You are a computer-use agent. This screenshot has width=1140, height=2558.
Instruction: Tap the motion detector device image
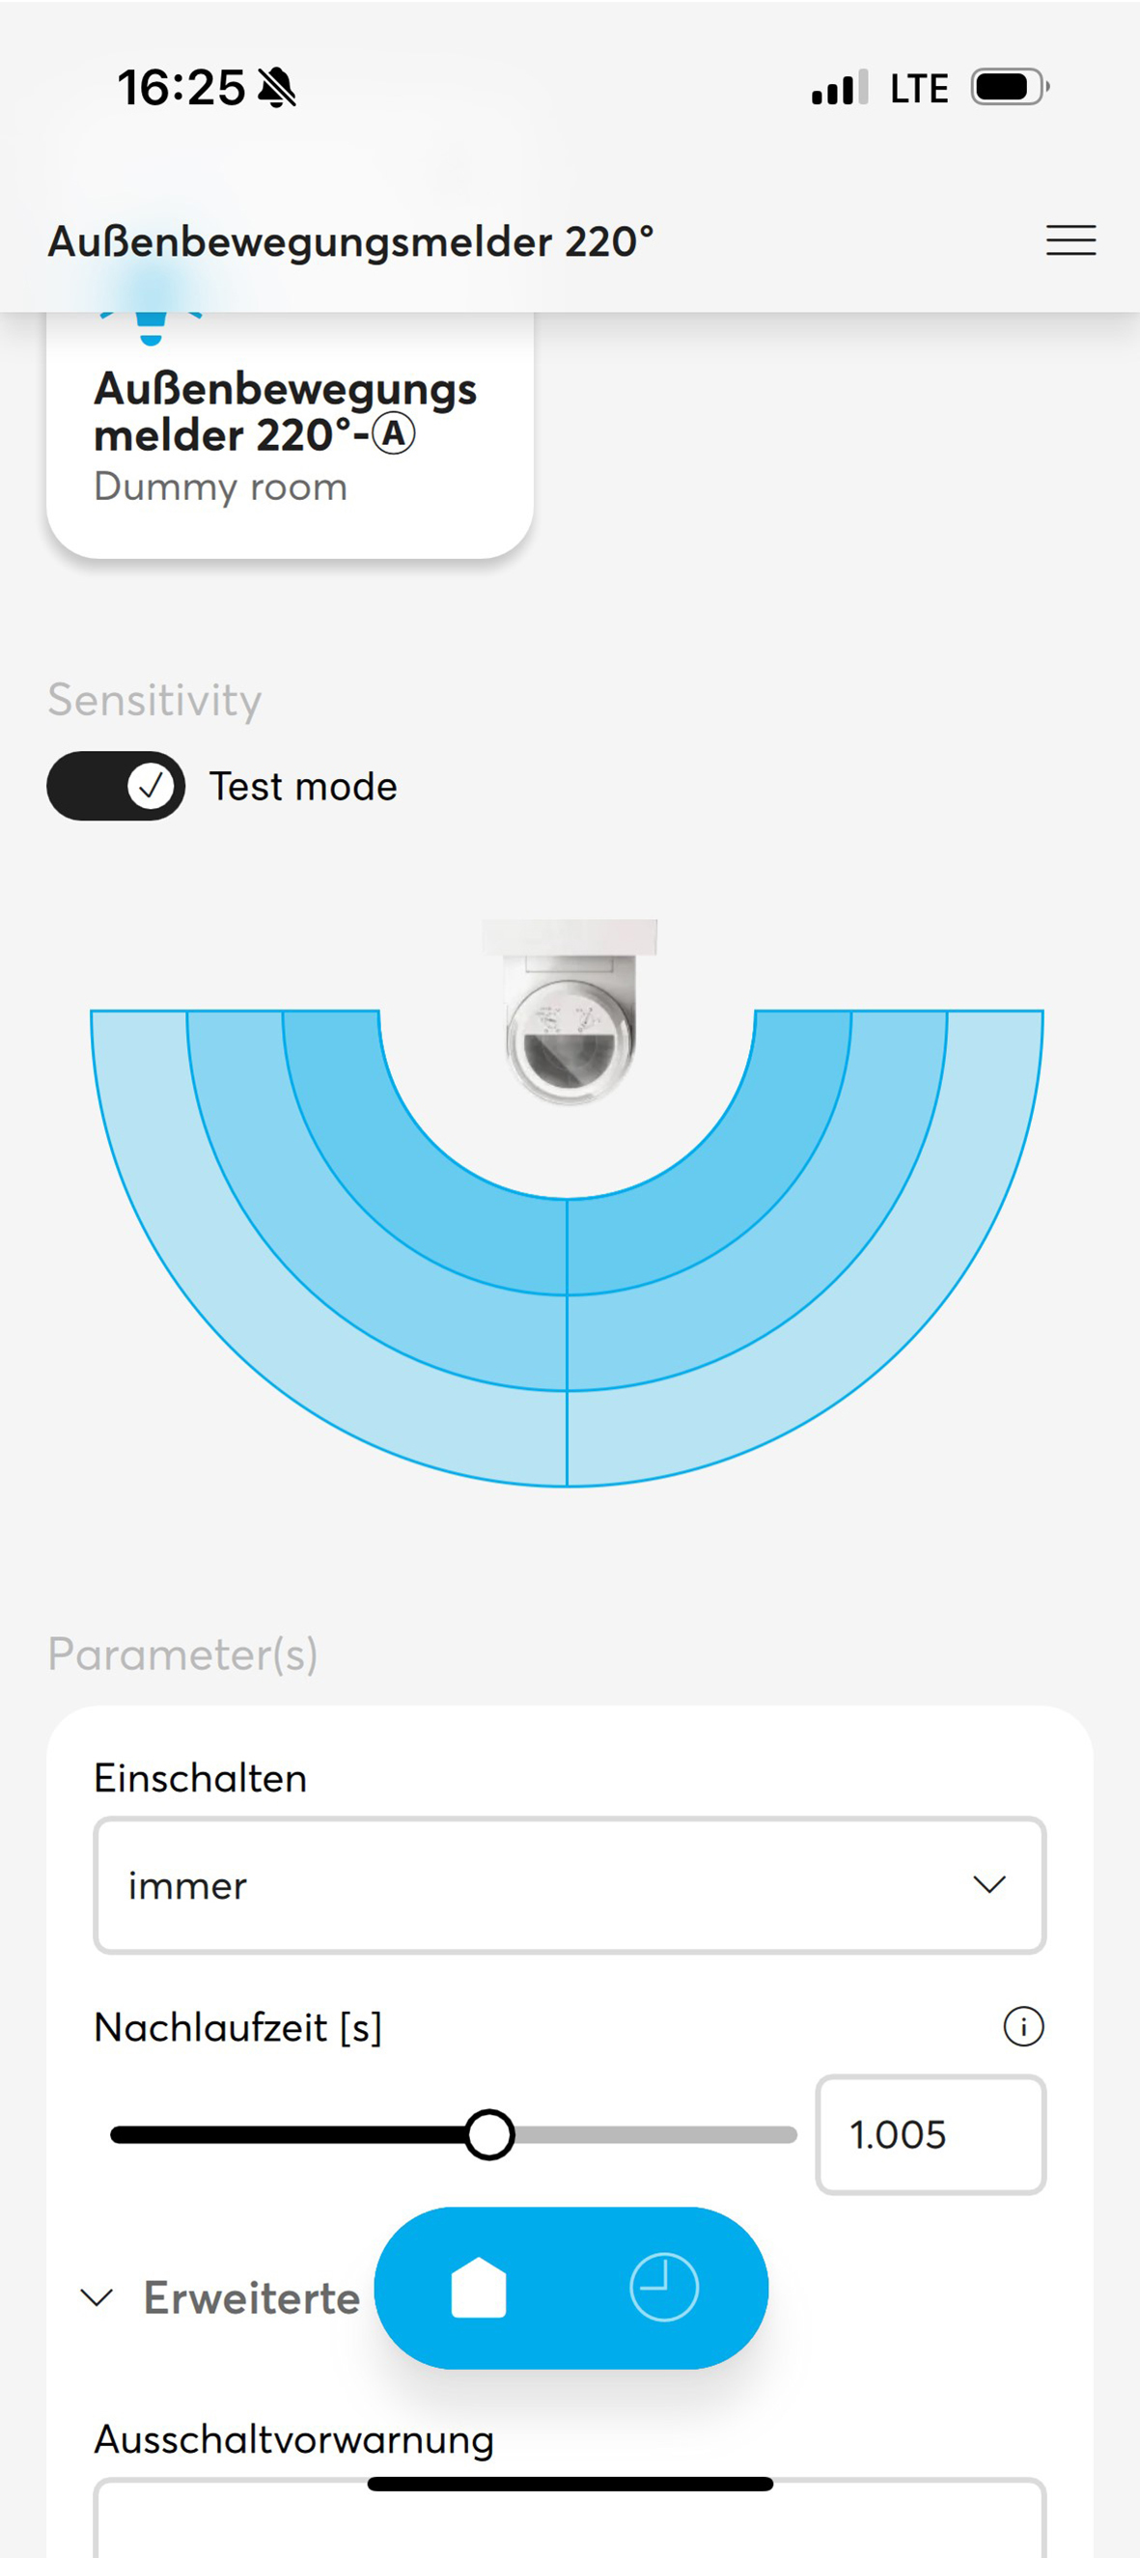coord(569,1010)
